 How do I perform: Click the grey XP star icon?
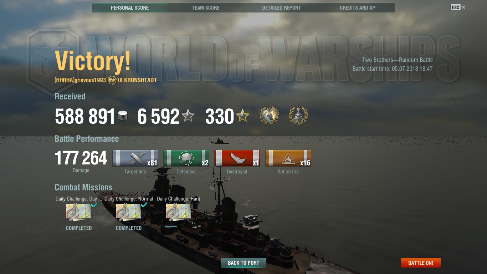click(188, 116)
